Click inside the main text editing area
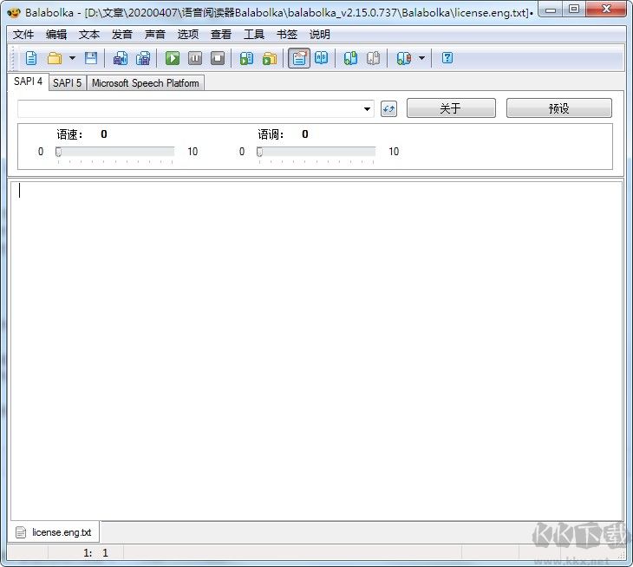The width and height of the screenshot is (633, 567). [316, 351]
